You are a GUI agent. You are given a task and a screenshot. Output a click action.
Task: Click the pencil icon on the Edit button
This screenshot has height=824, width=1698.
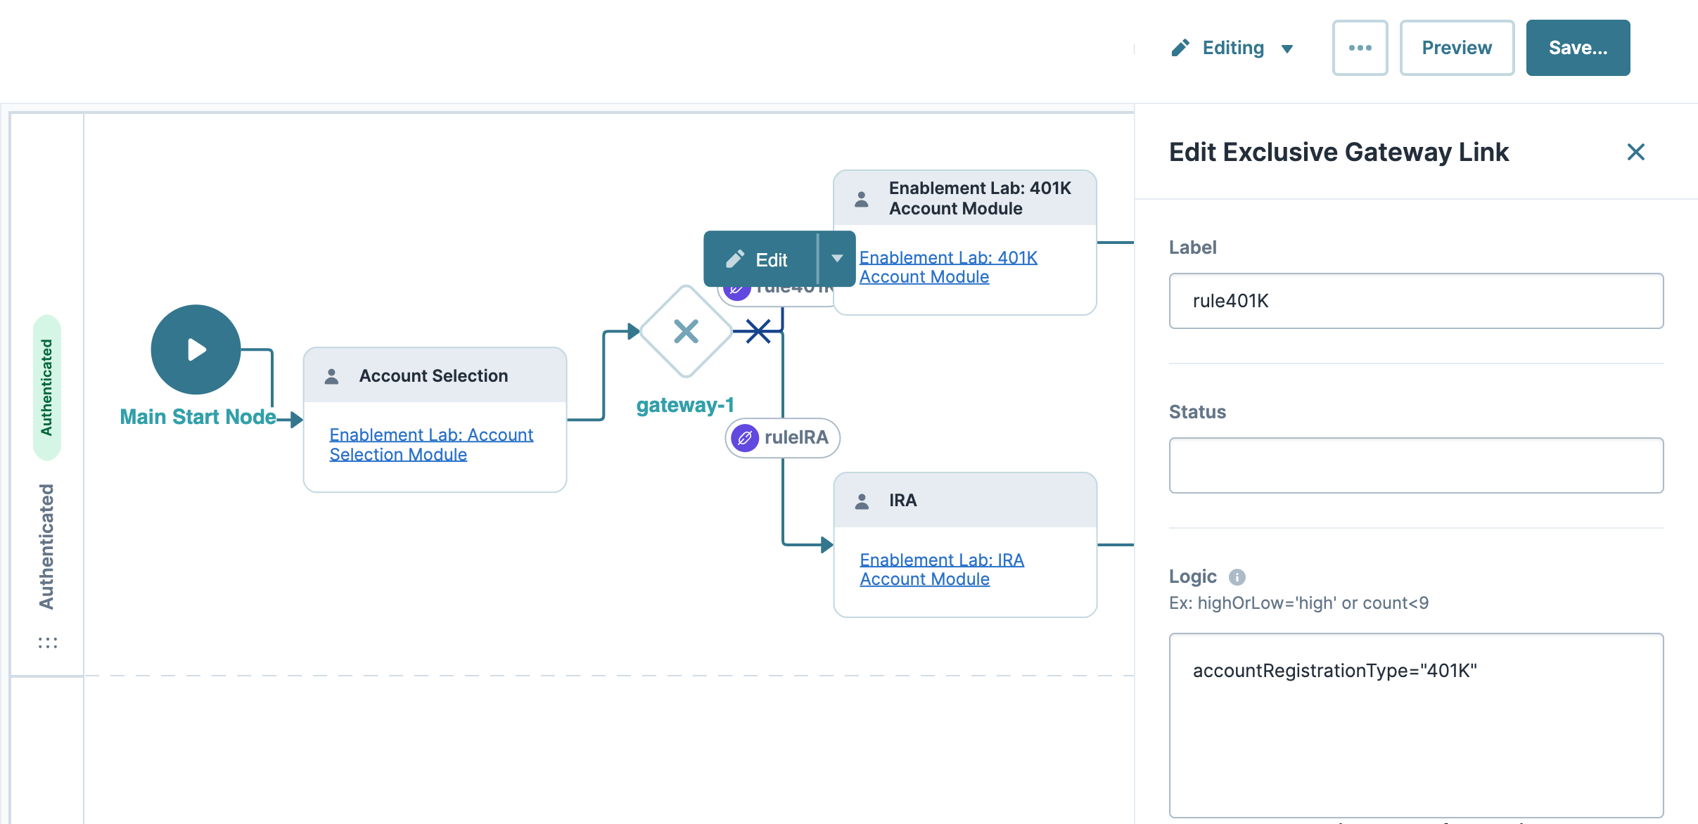point(736,259)
